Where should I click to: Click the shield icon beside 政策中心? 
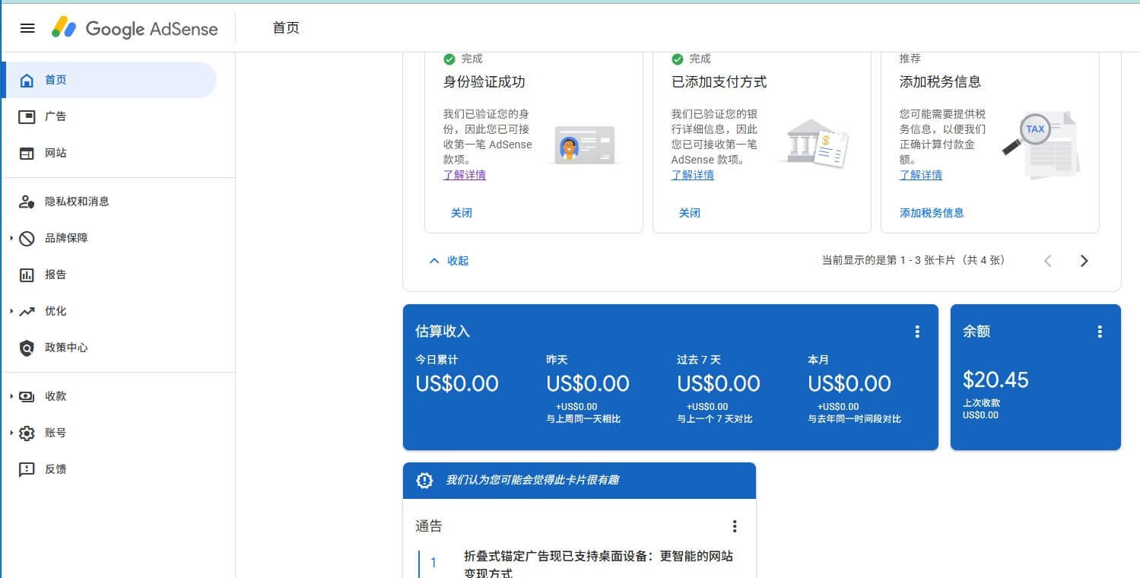pos(27,348)
